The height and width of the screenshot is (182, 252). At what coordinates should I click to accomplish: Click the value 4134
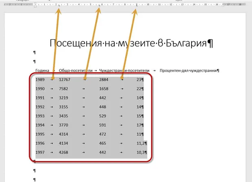pyautogui.click(x=63, y=143)
